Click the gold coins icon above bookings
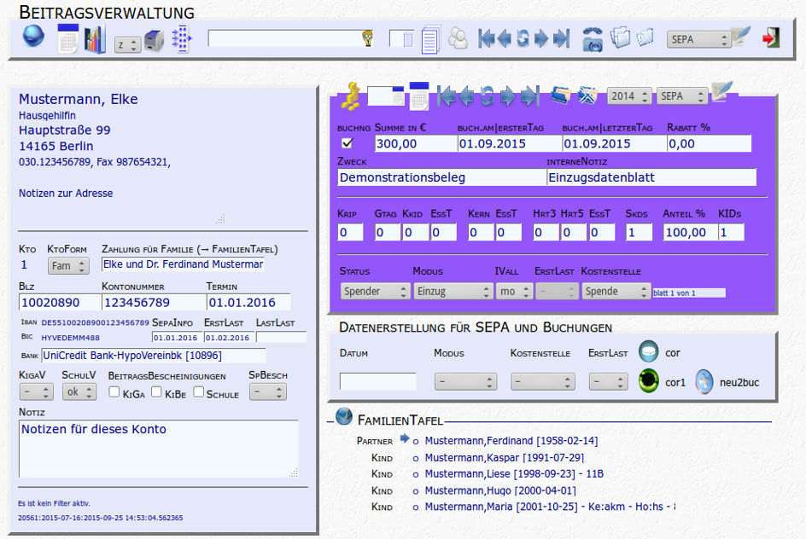Viewport: 806px width, 539px height. click(x=351, y=96)
